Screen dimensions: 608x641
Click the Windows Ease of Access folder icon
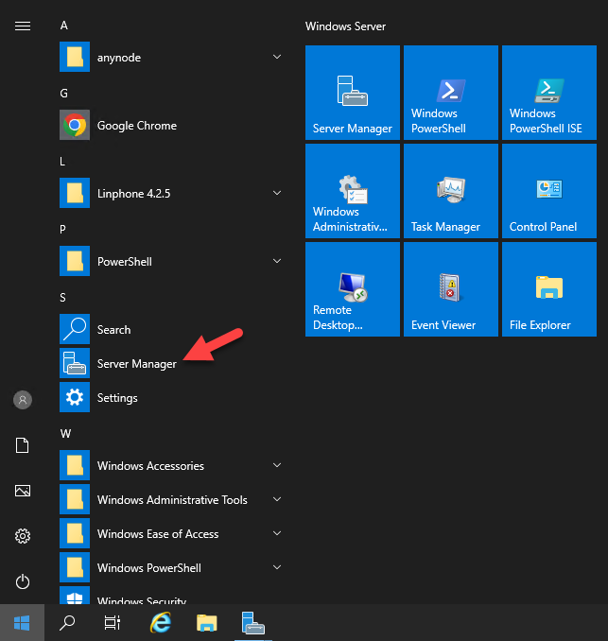75,533
